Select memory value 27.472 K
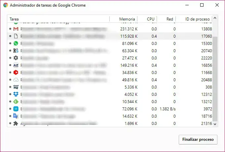Screen dimensions: 225x152 point(130,58)
